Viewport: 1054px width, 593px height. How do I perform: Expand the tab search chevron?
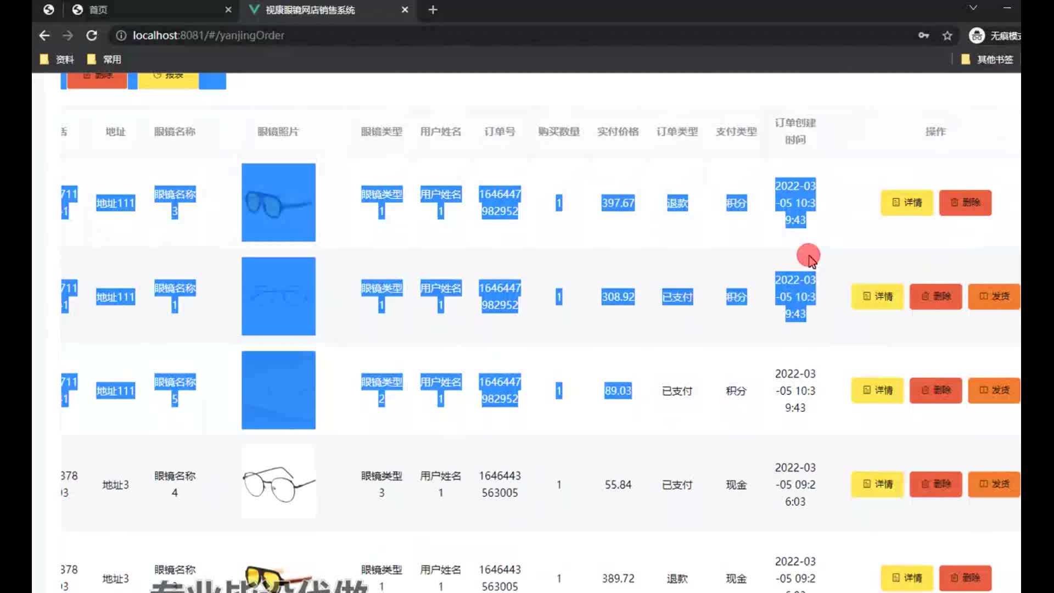(x=973, y=8)
